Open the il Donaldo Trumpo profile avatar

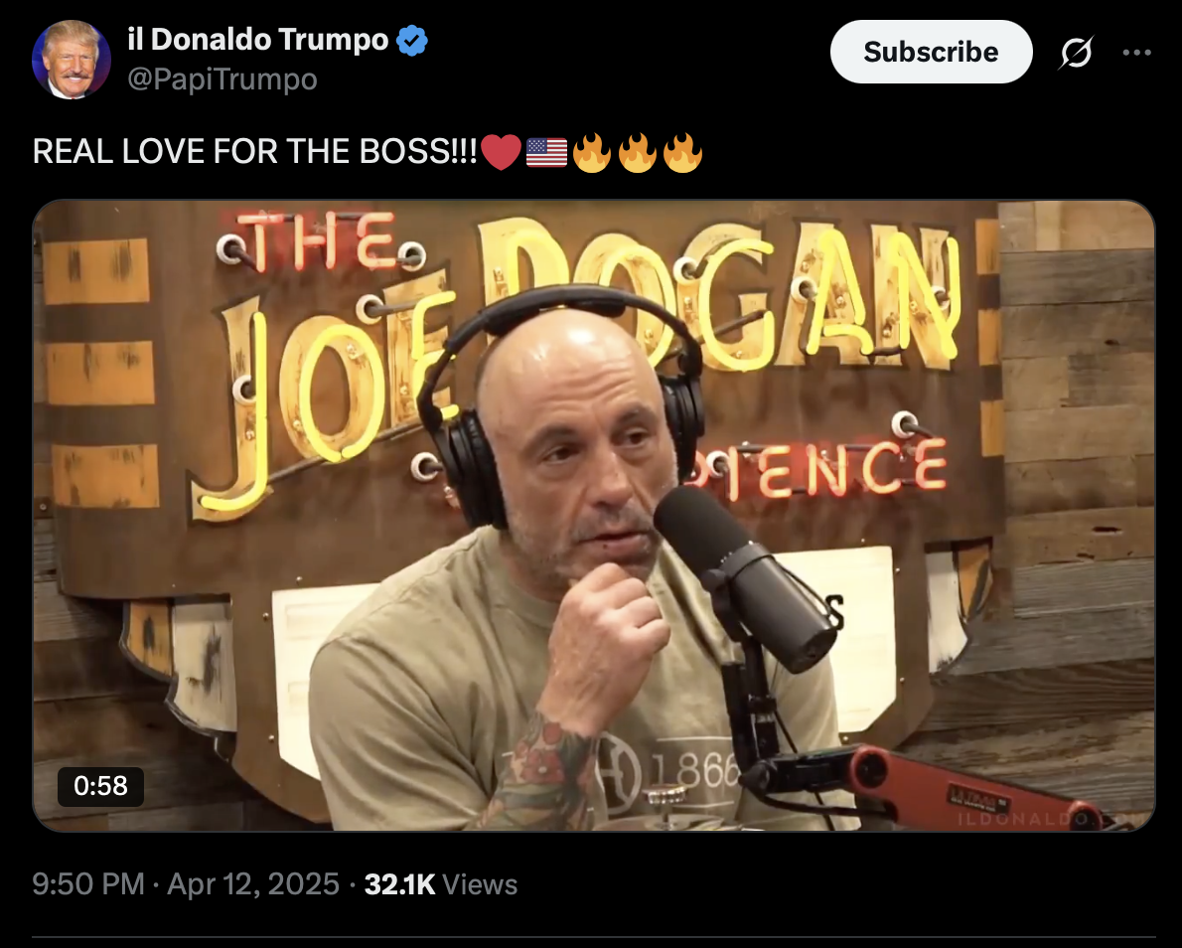[x=71, y=60]
